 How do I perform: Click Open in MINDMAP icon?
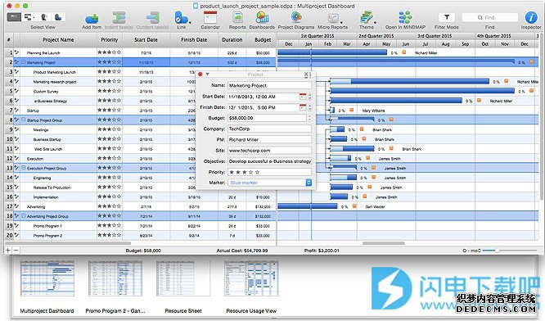(x=405, y=17)
